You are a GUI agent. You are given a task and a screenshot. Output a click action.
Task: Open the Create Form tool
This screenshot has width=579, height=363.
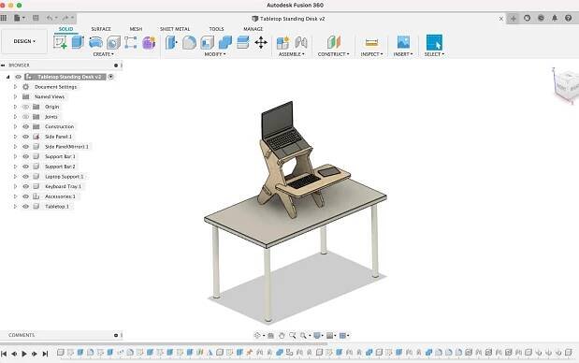(x=149, y=42)
